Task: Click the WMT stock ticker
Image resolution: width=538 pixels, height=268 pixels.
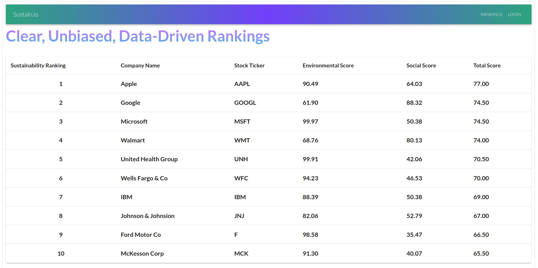Action: pos(242,140)
